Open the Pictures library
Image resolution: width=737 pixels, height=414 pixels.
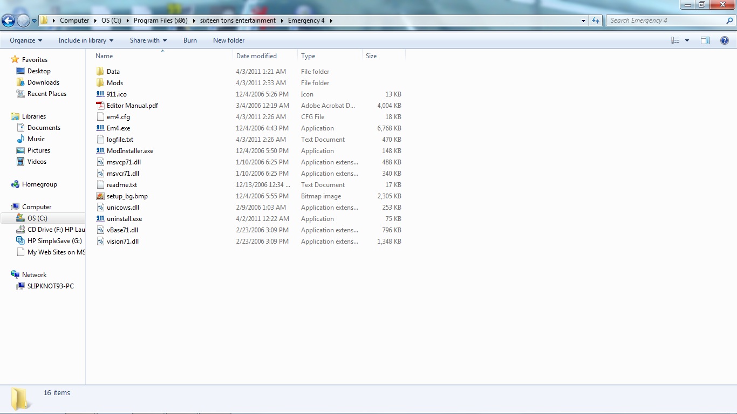tap(39, 150)
